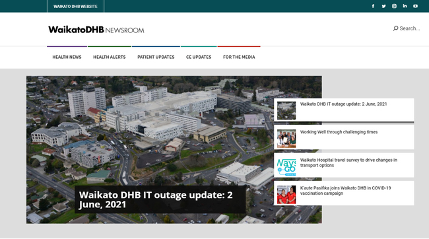
Task: Open the Waikato DHB Website link
Action: pos(75,7)
